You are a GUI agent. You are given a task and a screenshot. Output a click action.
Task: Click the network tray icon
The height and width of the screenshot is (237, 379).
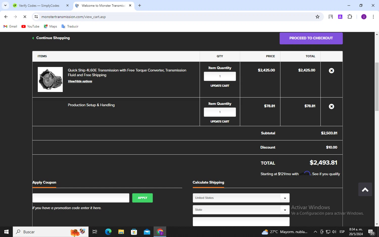pos(328,232)
